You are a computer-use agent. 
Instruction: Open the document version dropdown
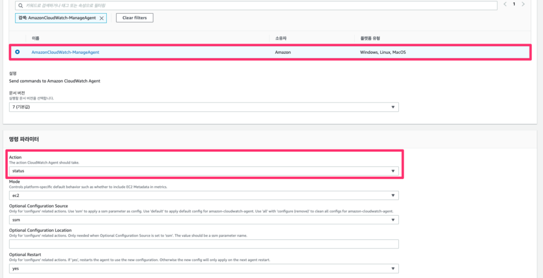click(204, 107)
